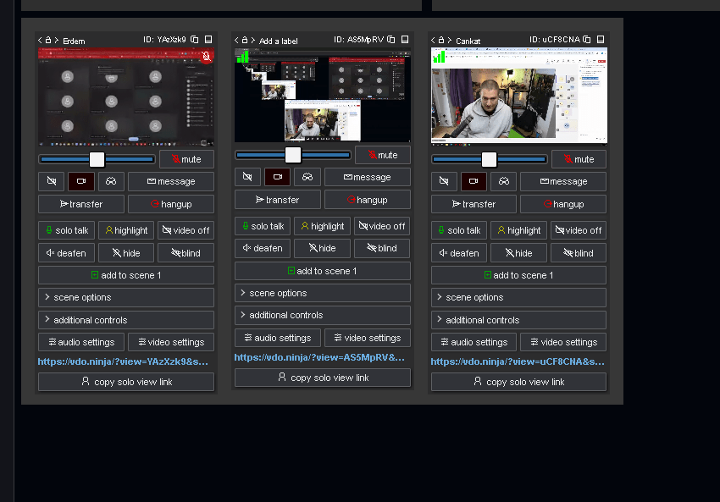Image resolution: width=720 pixels, height=502 pixels.
Task: Click lock icon in Add a label panel
Action: (245, 40)
